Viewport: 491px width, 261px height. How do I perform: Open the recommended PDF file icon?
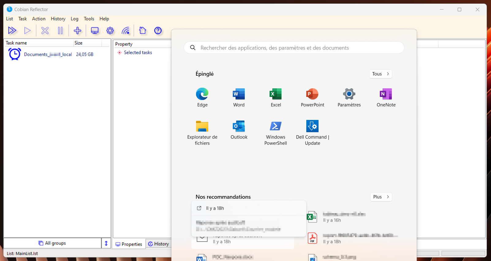[312, 238]
